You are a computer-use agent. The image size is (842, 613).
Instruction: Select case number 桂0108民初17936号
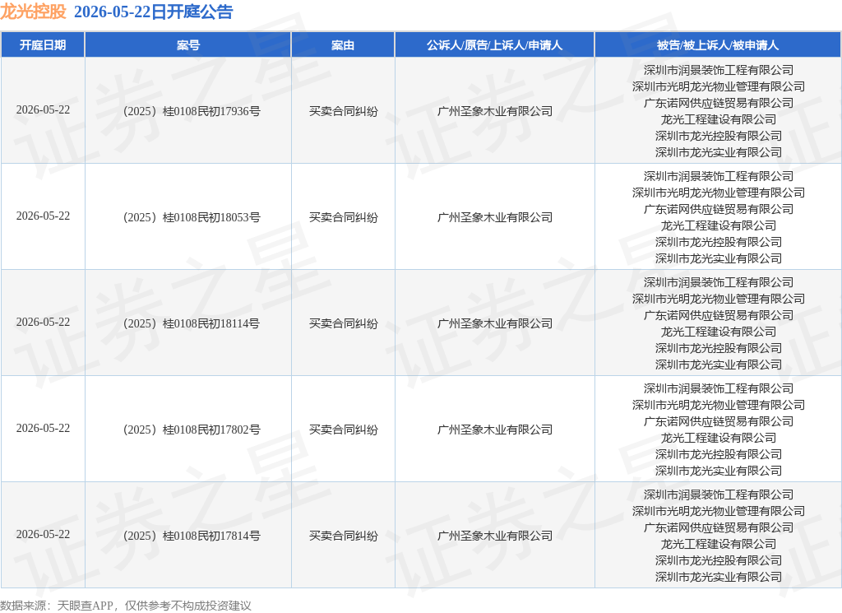coord(211,111)
